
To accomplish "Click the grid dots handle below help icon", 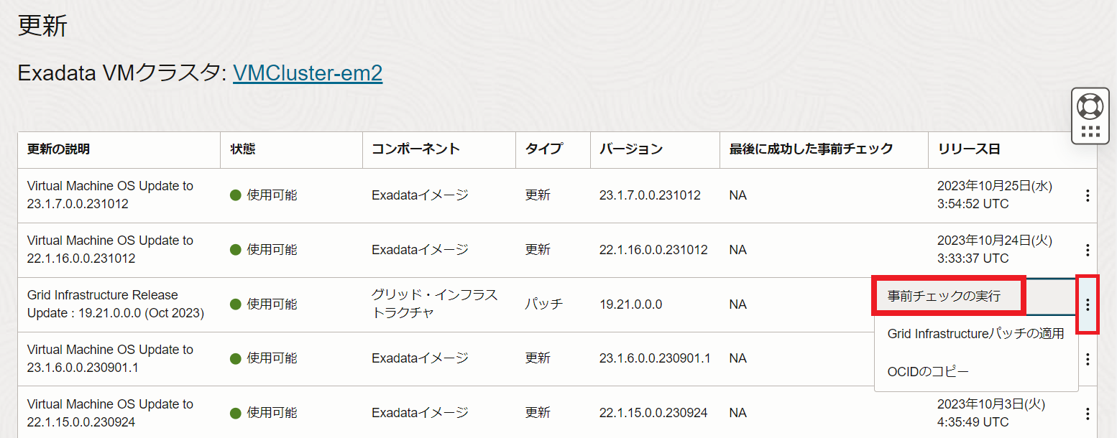I will pos(1090,131).
